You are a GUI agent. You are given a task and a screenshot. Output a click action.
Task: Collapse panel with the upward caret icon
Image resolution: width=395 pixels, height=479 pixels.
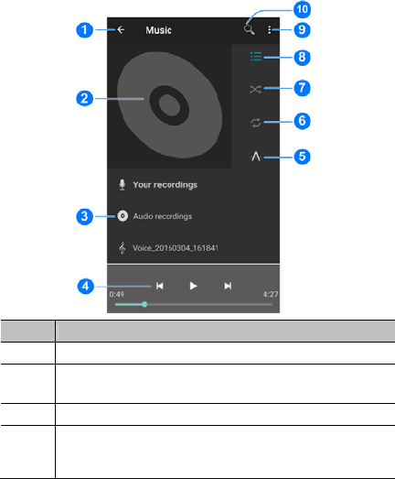coord(256,157)
